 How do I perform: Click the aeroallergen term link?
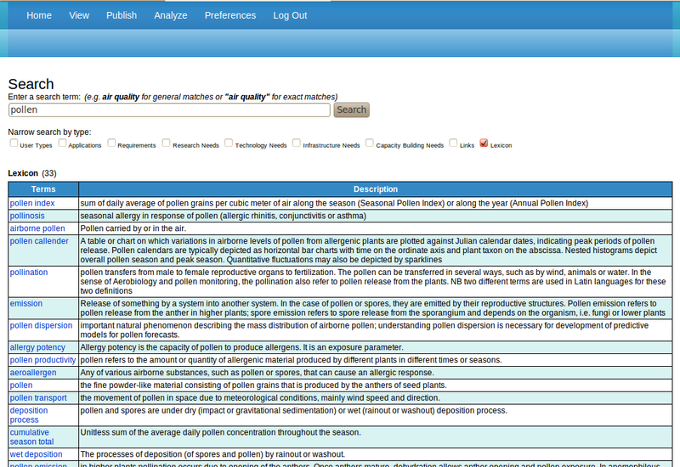pos(33,373)
